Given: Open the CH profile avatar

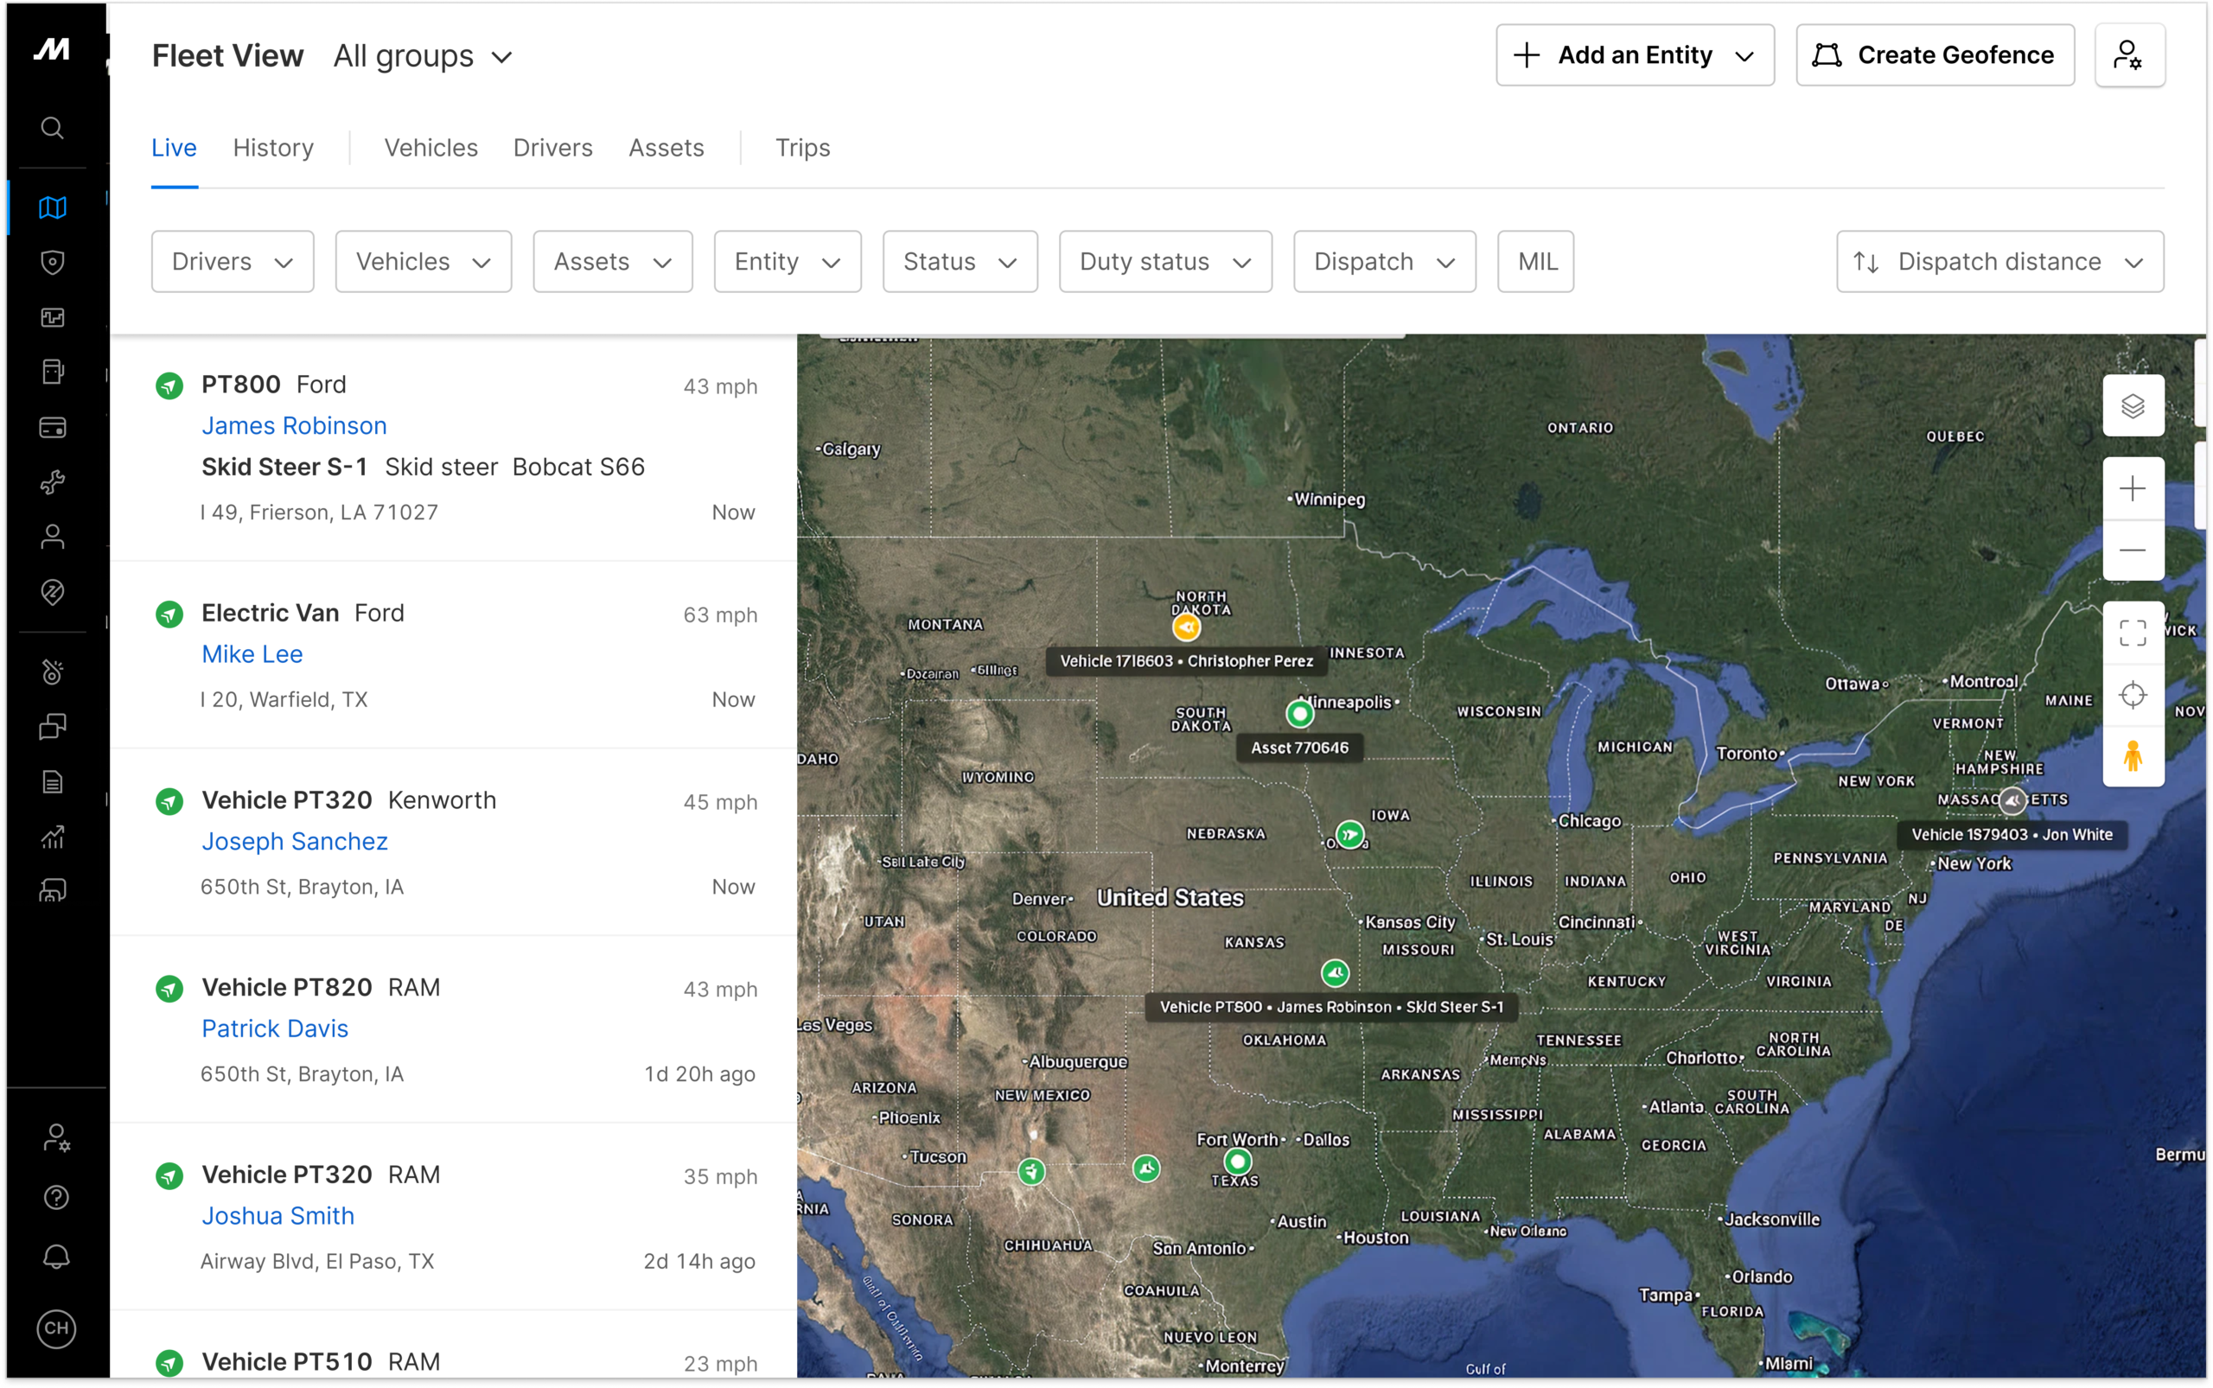Looking at the screenshot, I should (56, 1328).
